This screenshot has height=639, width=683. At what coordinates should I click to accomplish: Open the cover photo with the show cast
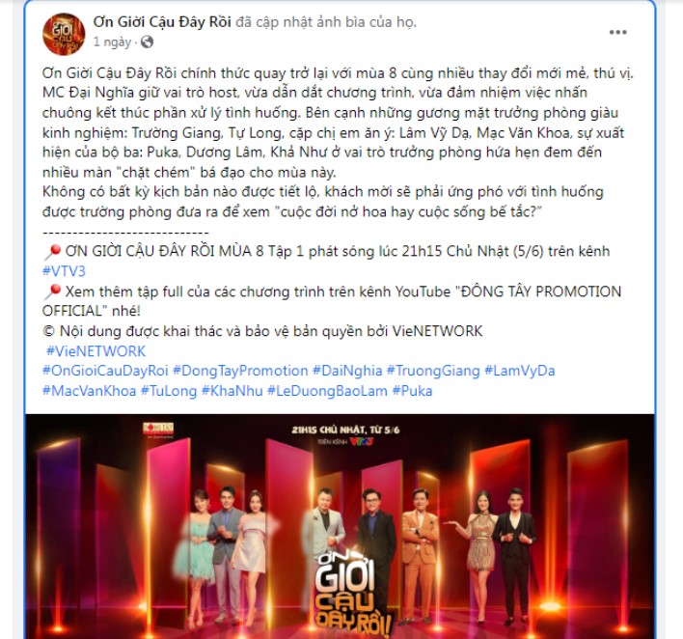coord(340,526)
